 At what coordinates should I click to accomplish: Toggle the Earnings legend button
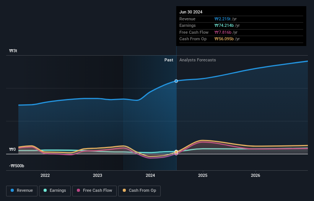pyautogui.click(x=55, y=191)
